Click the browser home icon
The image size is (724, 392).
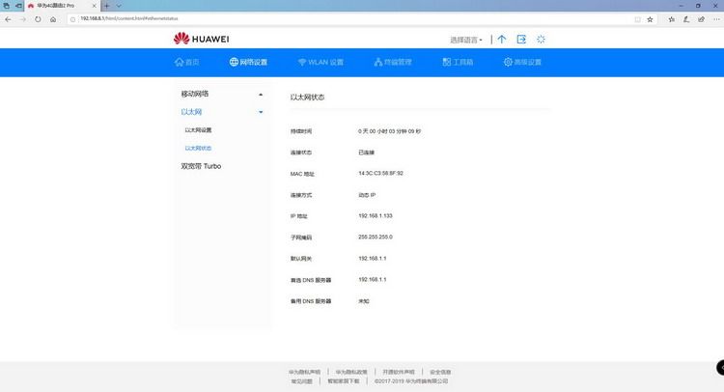[53, 19]
